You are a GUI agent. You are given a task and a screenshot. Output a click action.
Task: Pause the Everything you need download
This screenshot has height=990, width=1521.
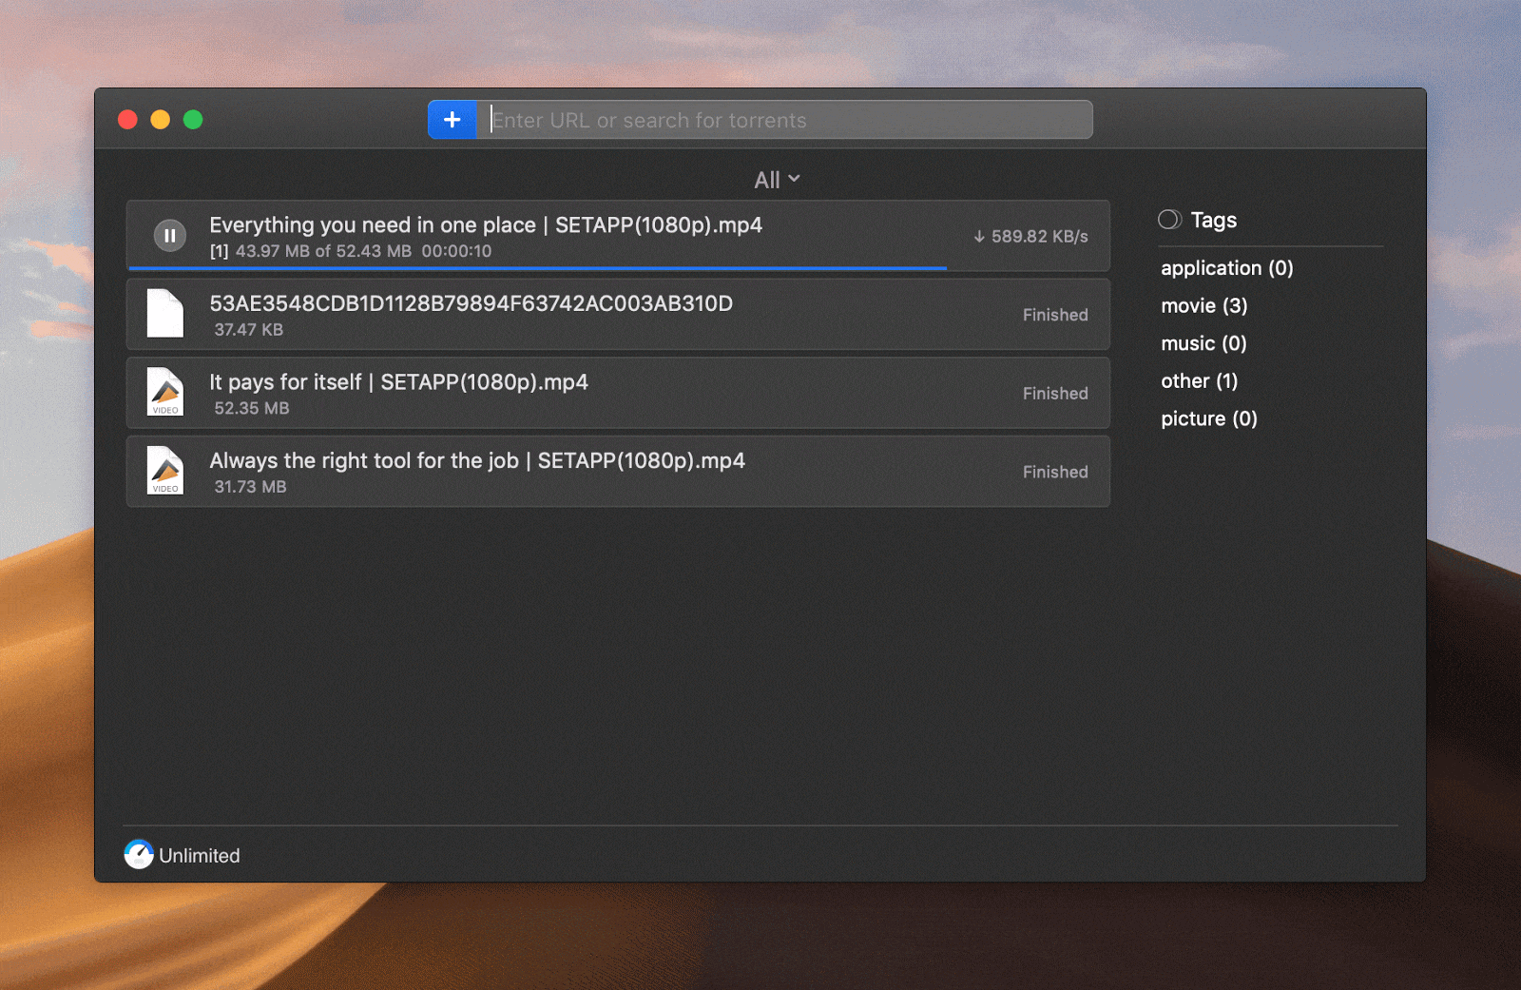[170, 236]
